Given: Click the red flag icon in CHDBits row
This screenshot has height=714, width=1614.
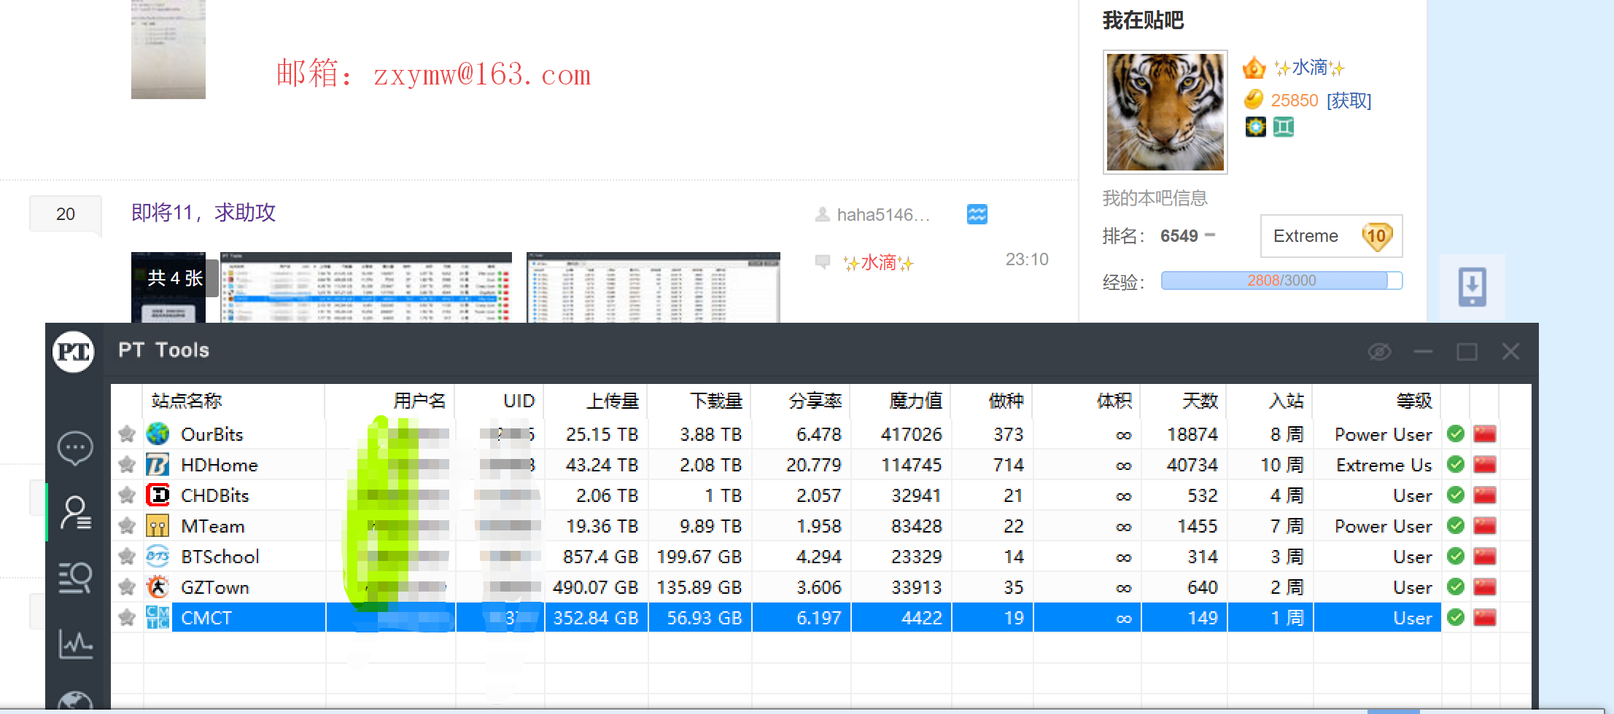Looking at the screenshot, I should pyautogui.click(x=1485, y=495).
